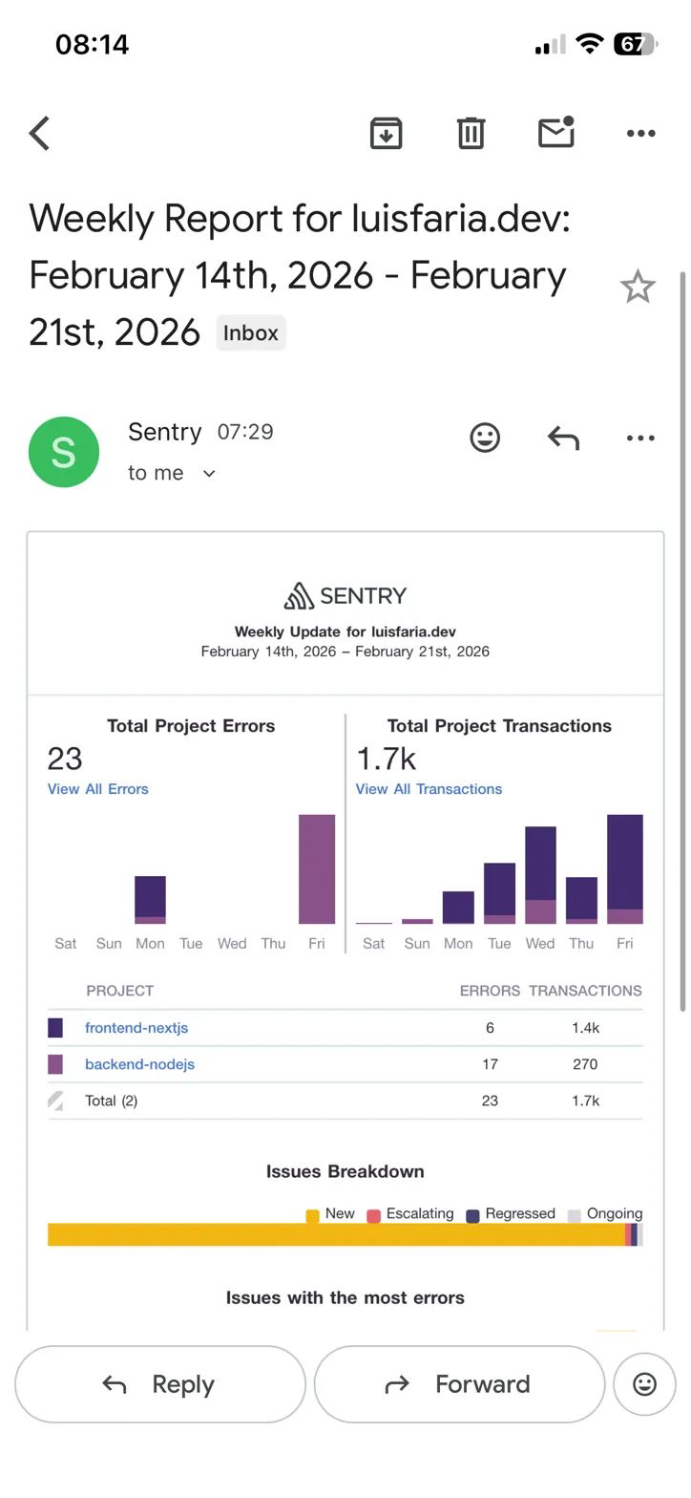Follow the View All Transactions link
691x1498 pixels.
(429, 788)
